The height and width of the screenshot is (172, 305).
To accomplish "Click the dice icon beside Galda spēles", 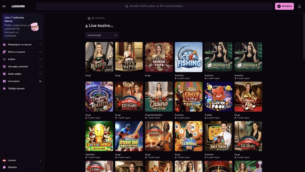I will coord(4,74).
